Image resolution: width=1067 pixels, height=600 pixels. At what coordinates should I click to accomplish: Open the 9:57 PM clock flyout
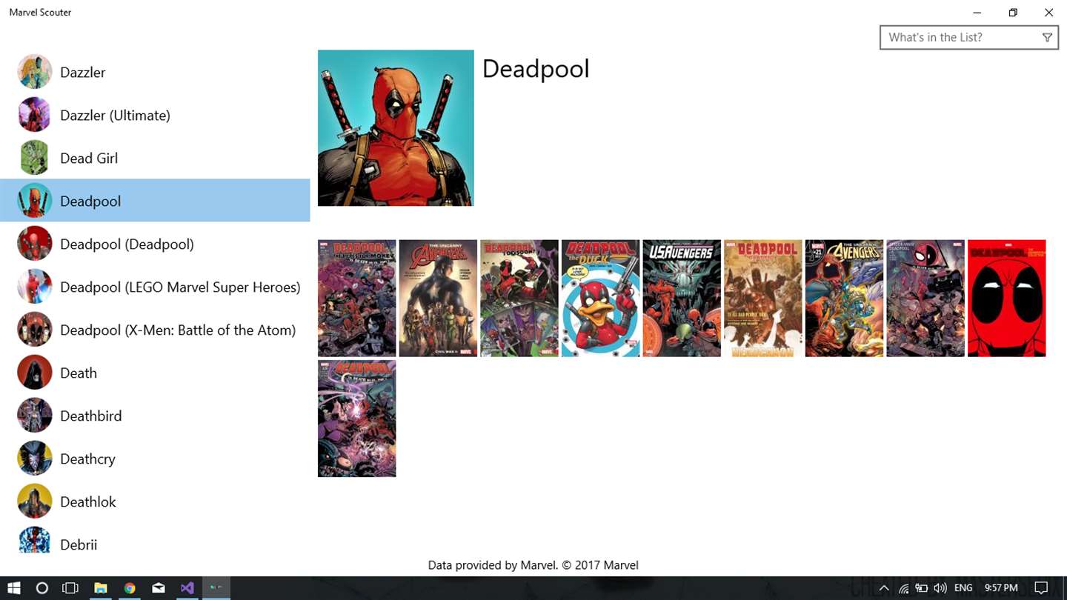click(x=1001, y=588)
